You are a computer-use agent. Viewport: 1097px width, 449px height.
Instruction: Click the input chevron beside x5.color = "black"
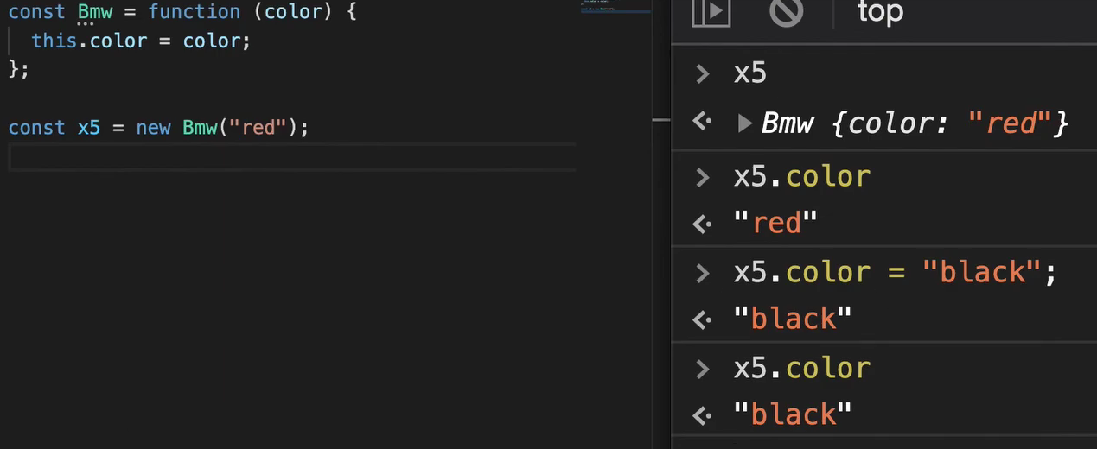click(x=703, y=273)
